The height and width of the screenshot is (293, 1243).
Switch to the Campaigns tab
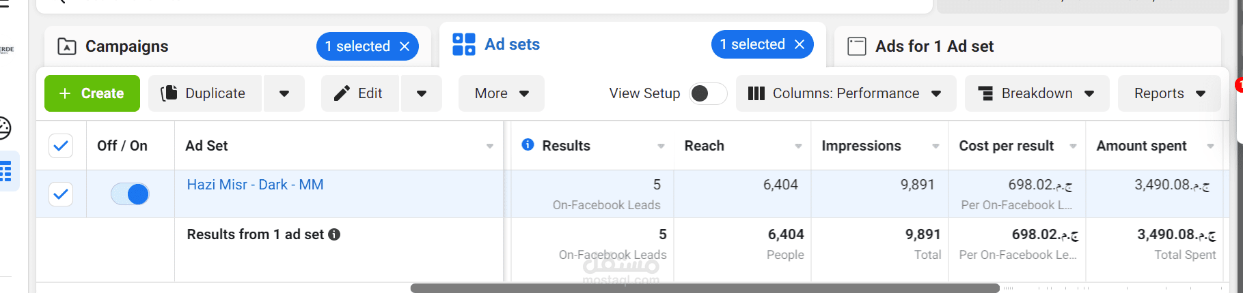coord(127,46)
